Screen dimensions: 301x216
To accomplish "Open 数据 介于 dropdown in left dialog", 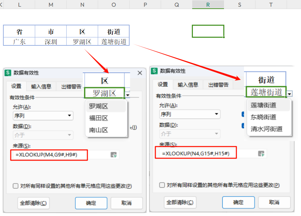I will point(43,135).
